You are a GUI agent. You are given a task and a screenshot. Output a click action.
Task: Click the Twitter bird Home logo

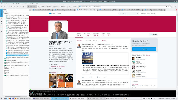click(50, 14)
